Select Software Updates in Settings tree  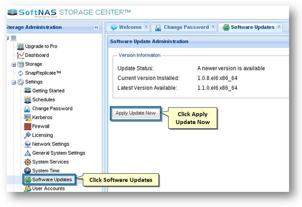coord(52,180)
